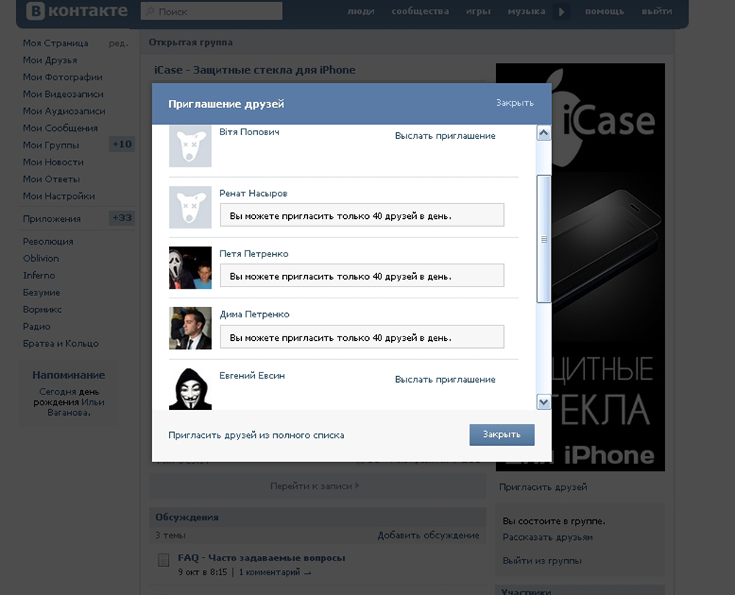This screenshot has height=595, width=735.
Task: Open сообщества in top navigation
Action: click(x=420, y=11)
